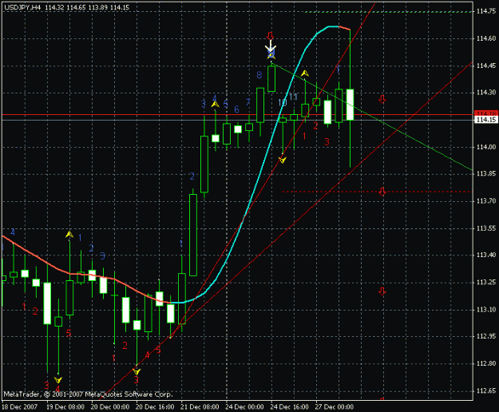
Task: Click the 114.75 price scale label
Action: click(x=486, y=11)
